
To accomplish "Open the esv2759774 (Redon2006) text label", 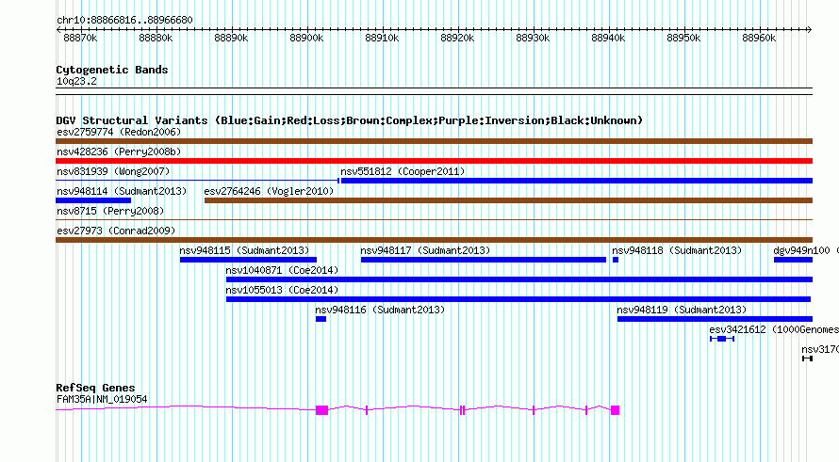I will coord(119,132).
